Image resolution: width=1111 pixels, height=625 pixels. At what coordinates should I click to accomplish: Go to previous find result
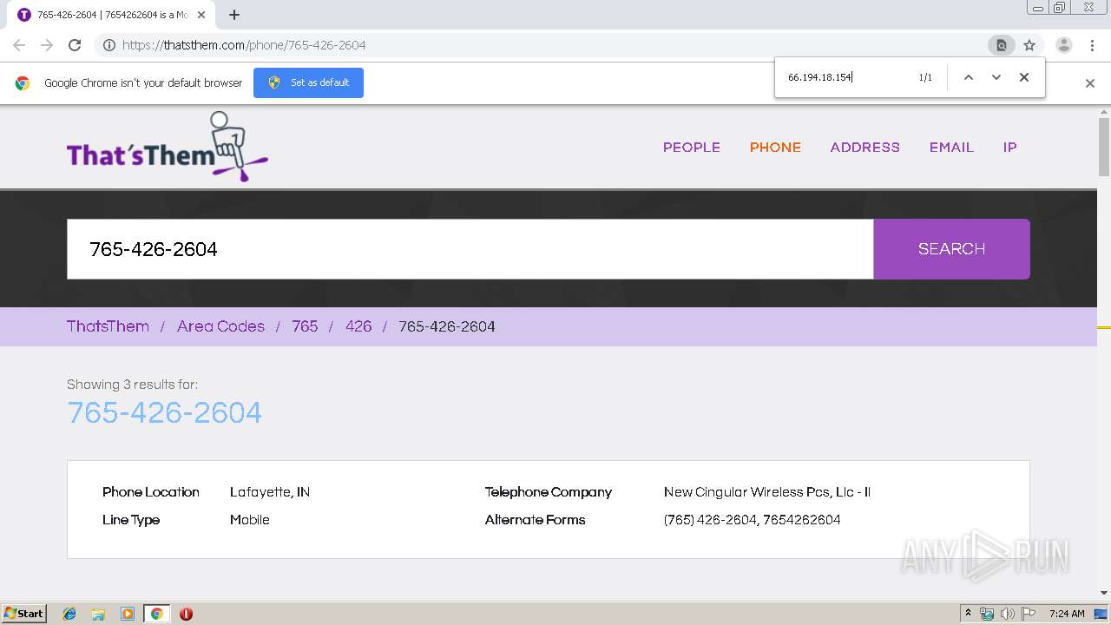[969, 77]
